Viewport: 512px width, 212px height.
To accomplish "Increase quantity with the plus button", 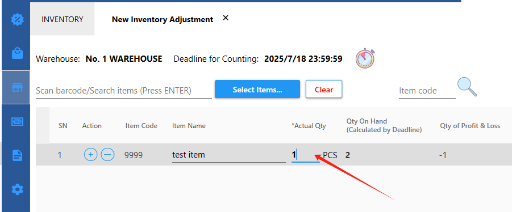I will (x=91, y=154).
